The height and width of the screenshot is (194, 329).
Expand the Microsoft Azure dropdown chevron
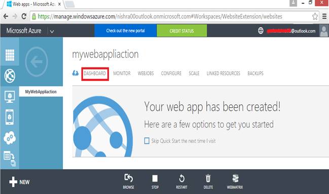52,31
